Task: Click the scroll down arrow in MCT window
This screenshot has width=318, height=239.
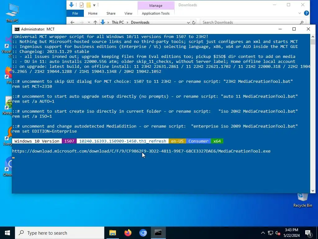Action: (x=313, y=191)
